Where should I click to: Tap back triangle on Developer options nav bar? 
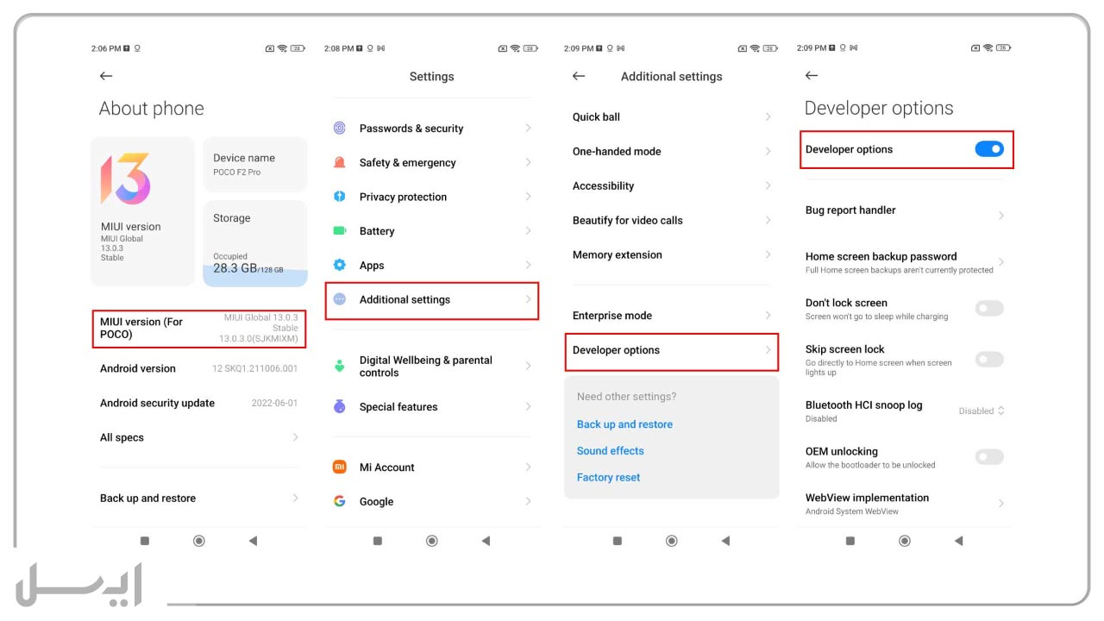click(x=958, y=541)
